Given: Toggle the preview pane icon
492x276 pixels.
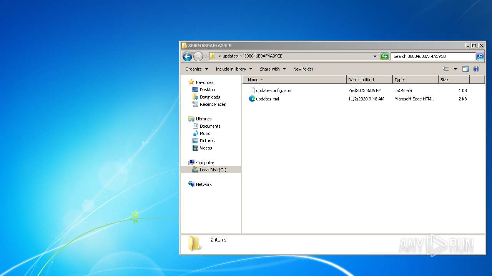Looking at the screenshot, I should 465,69.
